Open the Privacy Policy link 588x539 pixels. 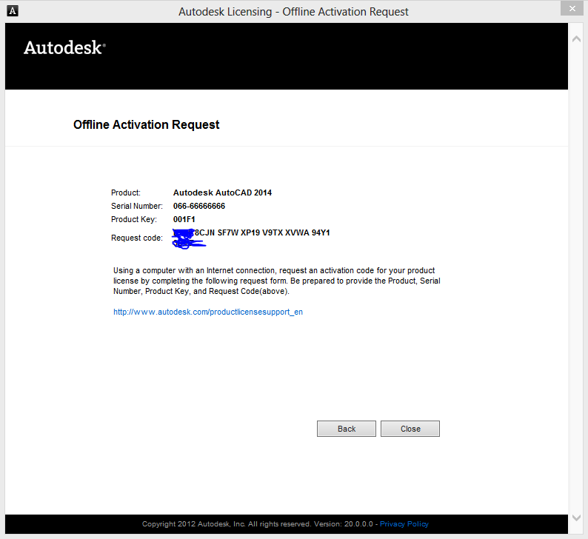[404, 524]
